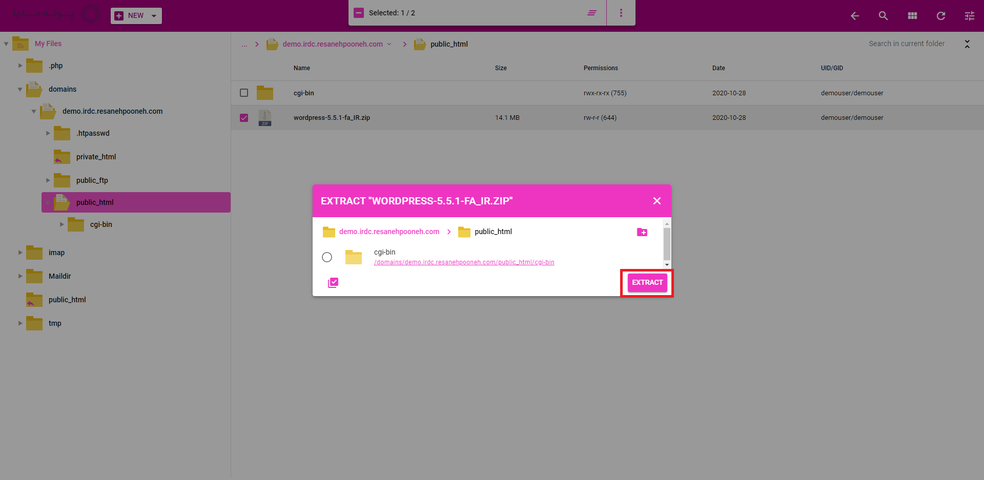Select My Files in the tree
This screenshot has width=984, height=480.
pos(48,44)
